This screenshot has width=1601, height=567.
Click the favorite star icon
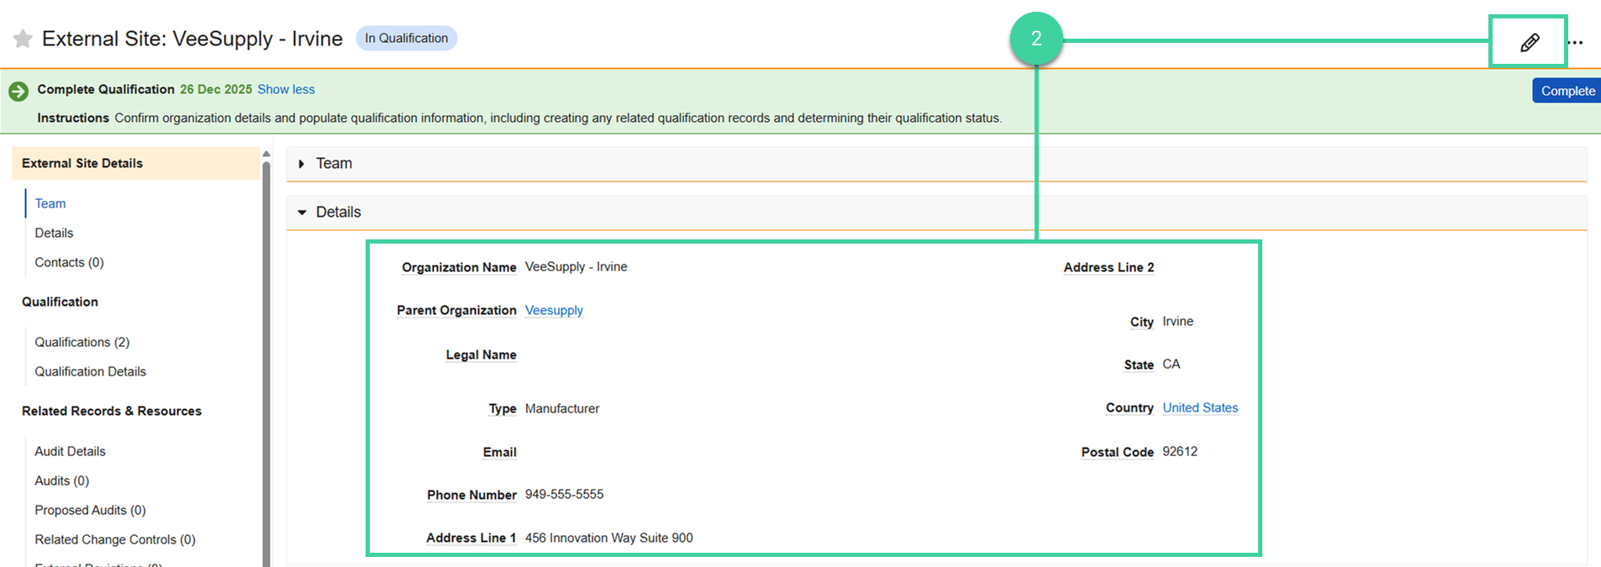(x=23, y=39)
